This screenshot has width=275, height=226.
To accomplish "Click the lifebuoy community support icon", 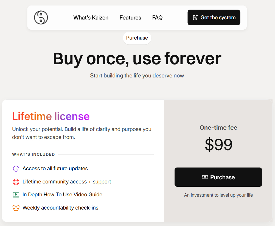I will coord(16,182).
